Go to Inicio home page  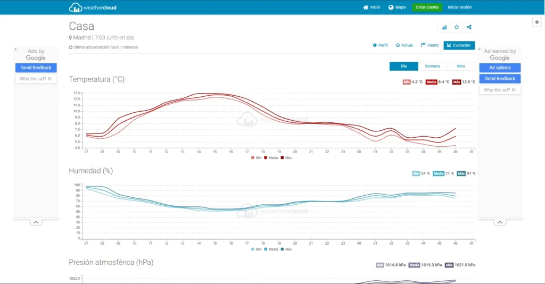pos(371,7)
